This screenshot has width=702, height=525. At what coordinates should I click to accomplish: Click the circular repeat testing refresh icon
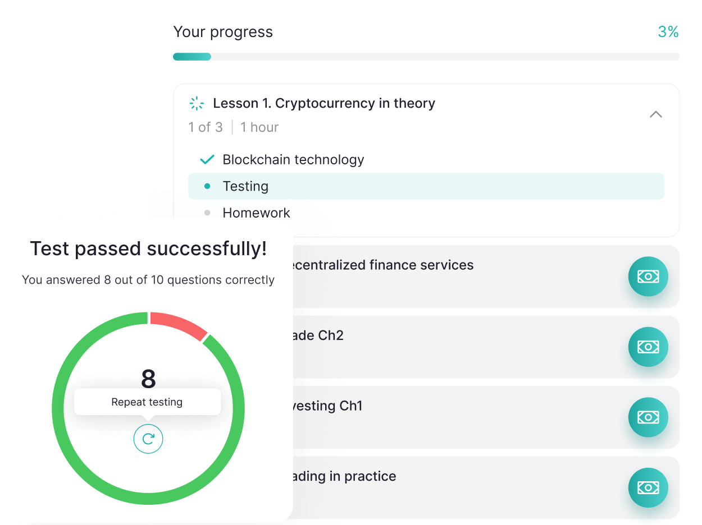(148, 439)
